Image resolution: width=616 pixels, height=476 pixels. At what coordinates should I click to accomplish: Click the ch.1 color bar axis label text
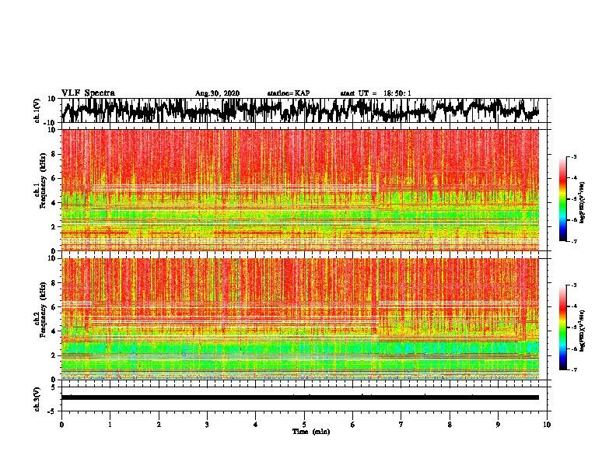coord(583,202)
